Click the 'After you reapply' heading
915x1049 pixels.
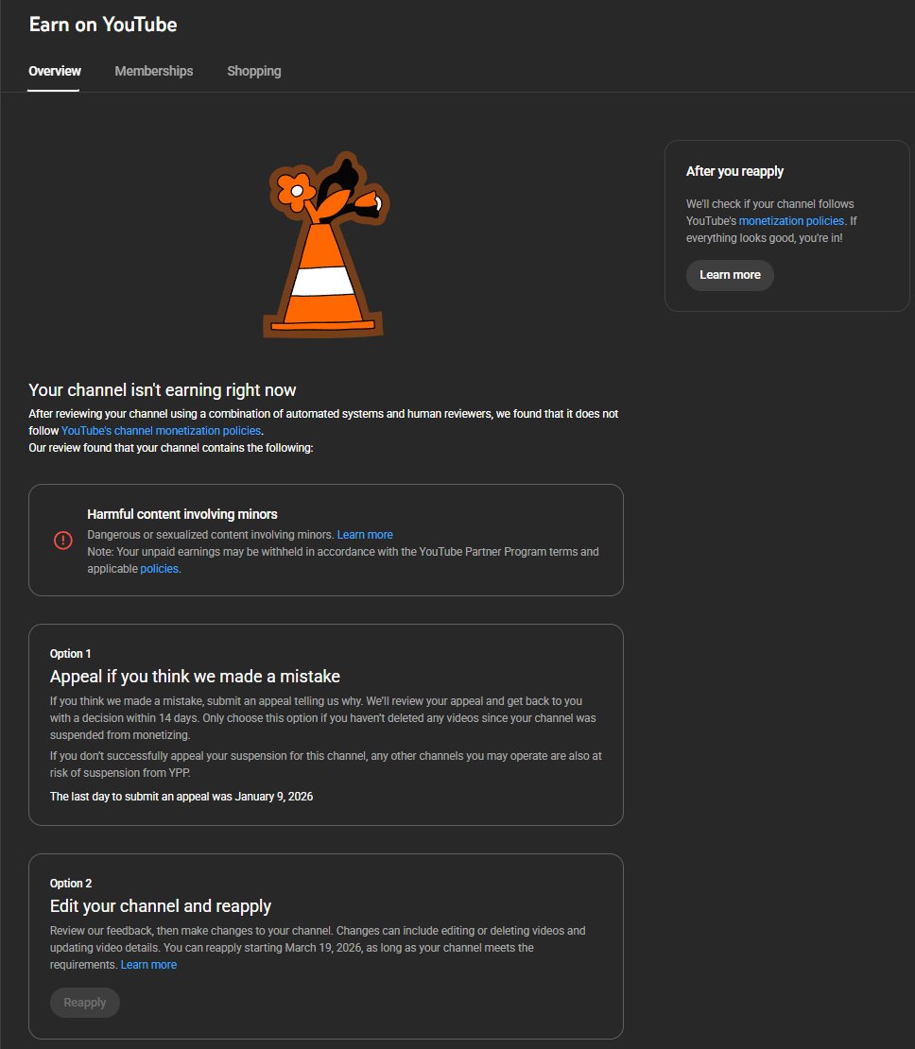tap(734, 171)
